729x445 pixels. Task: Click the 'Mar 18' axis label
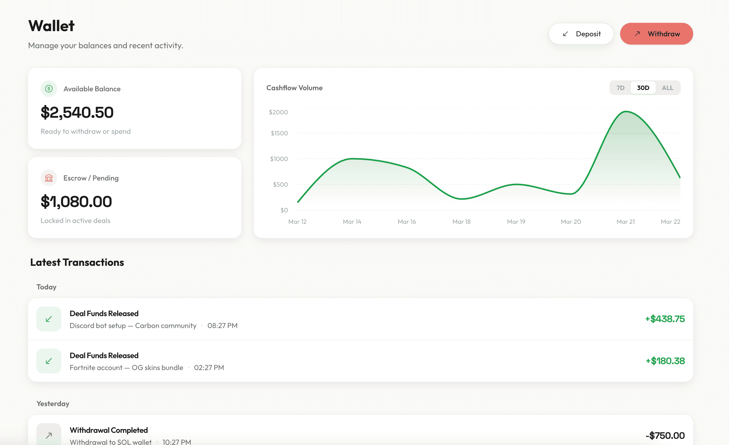pos(461,221)
